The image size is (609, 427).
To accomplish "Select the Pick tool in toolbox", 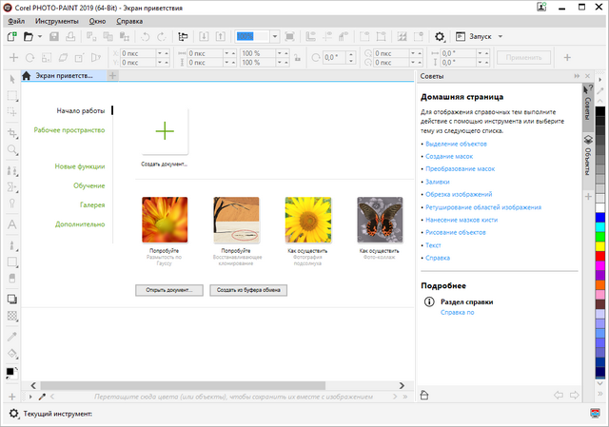I will (12, 78).
